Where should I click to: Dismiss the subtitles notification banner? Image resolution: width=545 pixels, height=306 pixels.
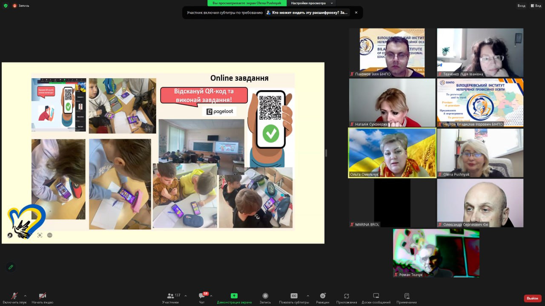(356, 13)
